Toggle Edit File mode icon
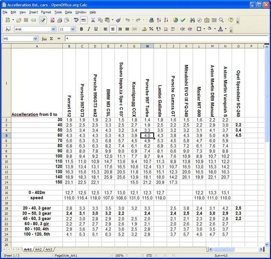The width and height of the screenshot is (271, 259). pyautogui.click(x=43, y=20)
